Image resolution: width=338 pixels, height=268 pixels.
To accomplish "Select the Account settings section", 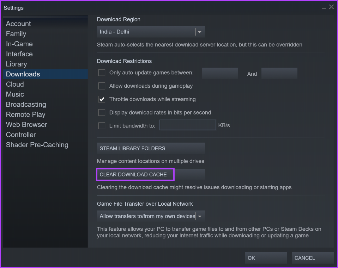I will coord(18,24).
